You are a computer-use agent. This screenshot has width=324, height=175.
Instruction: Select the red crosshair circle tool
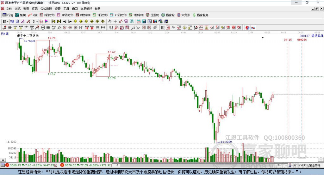(x=65, y=28)
